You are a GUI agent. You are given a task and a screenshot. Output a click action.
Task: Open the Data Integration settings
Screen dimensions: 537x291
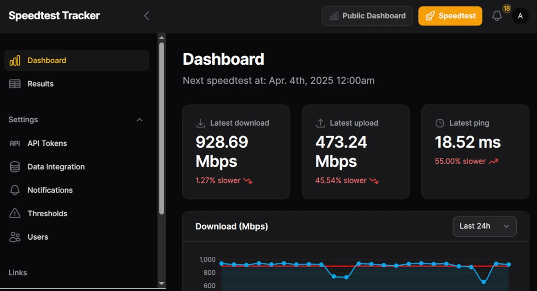pos(56,167)
